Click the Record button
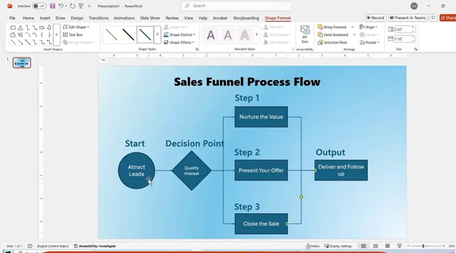Screen dimensions: 456x253 [375, 18]
